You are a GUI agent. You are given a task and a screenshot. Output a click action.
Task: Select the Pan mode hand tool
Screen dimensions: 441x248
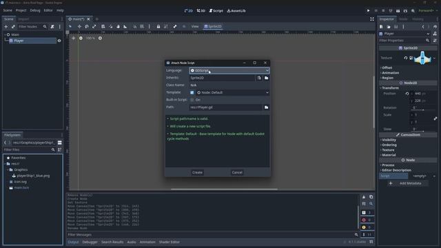coord(118,26)
